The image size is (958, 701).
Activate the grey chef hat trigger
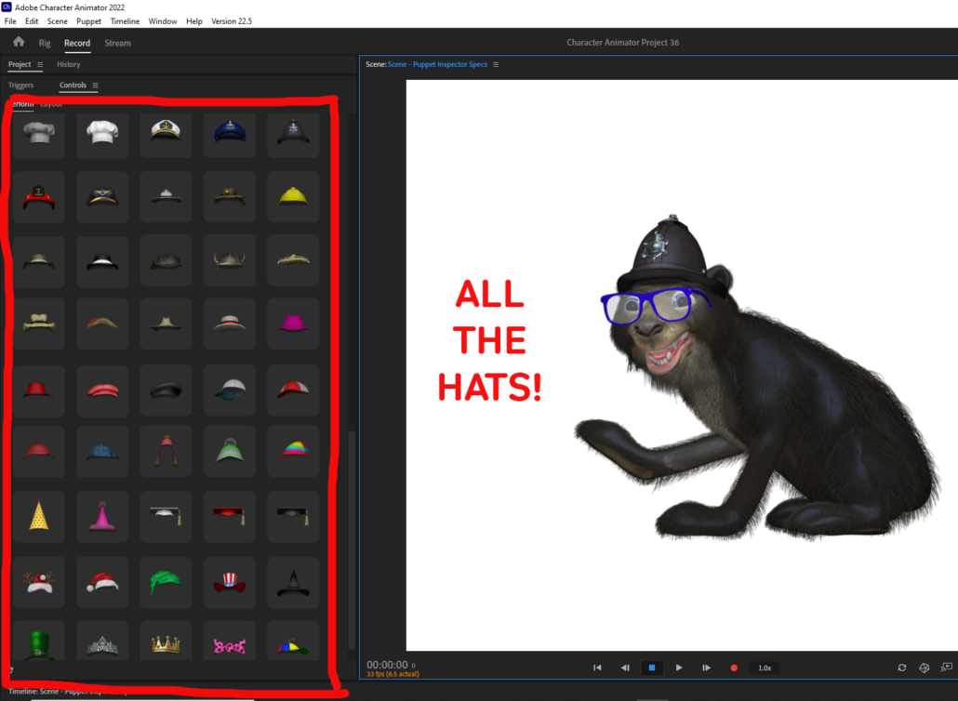(39, 133)
